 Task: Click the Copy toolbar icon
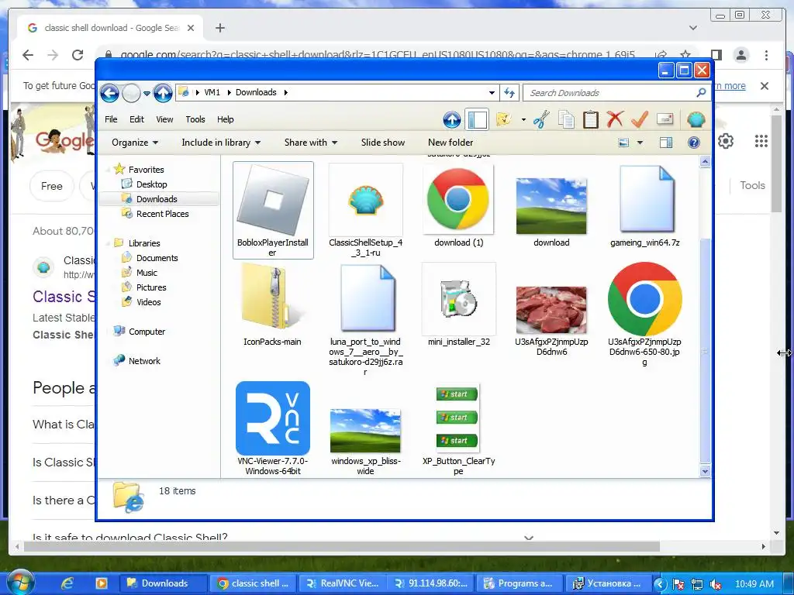click(566, 120)
